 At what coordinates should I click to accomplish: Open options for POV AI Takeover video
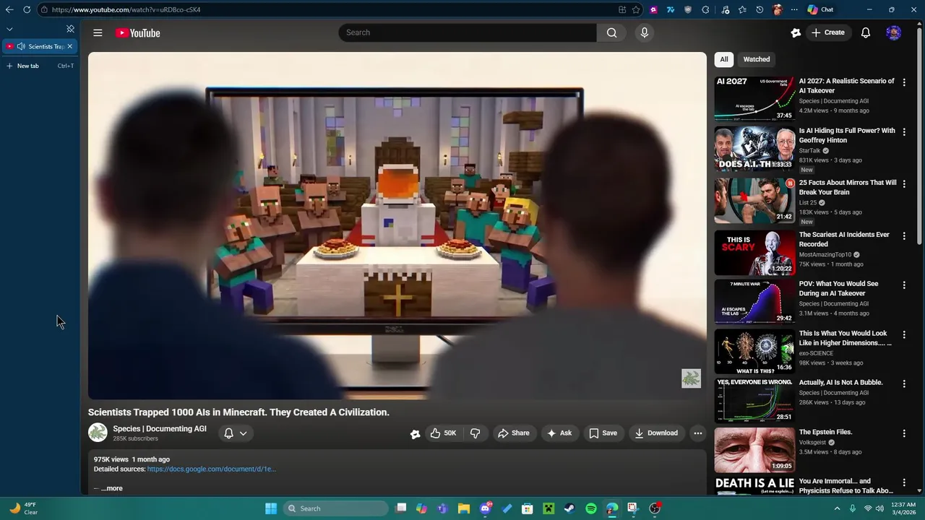(x=903, y=285)
